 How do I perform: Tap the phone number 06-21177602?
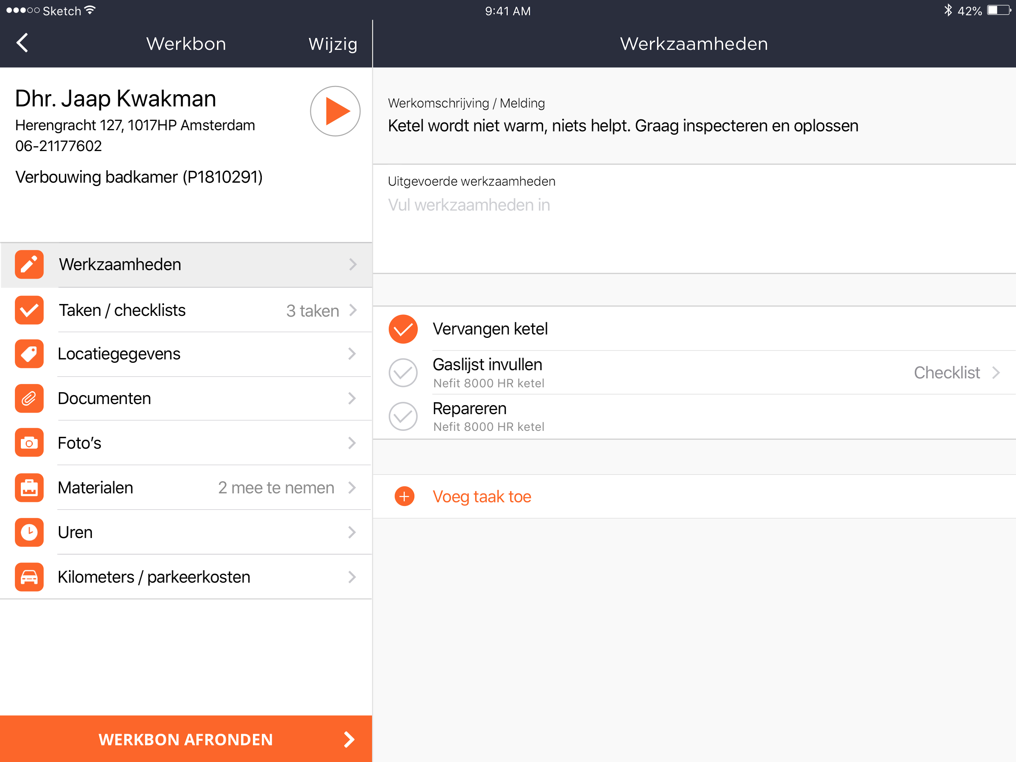click(58, 146)
